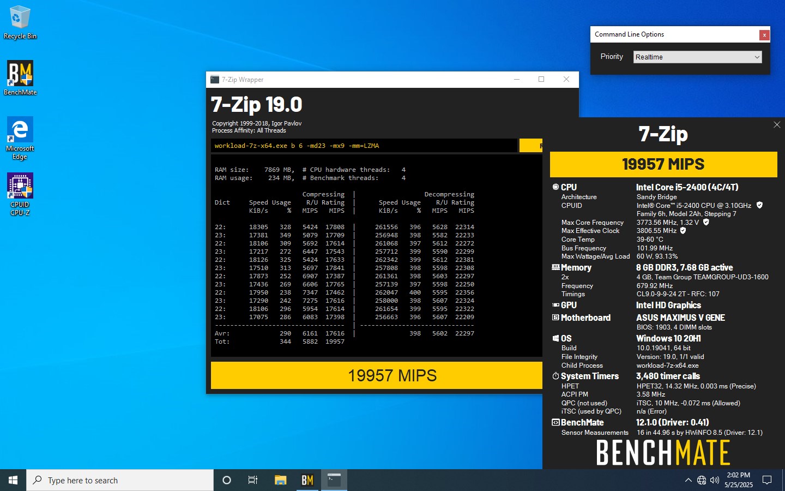
Task: Click the yellow 19957 MIPS banner in result panel
Action: (663, 164)
